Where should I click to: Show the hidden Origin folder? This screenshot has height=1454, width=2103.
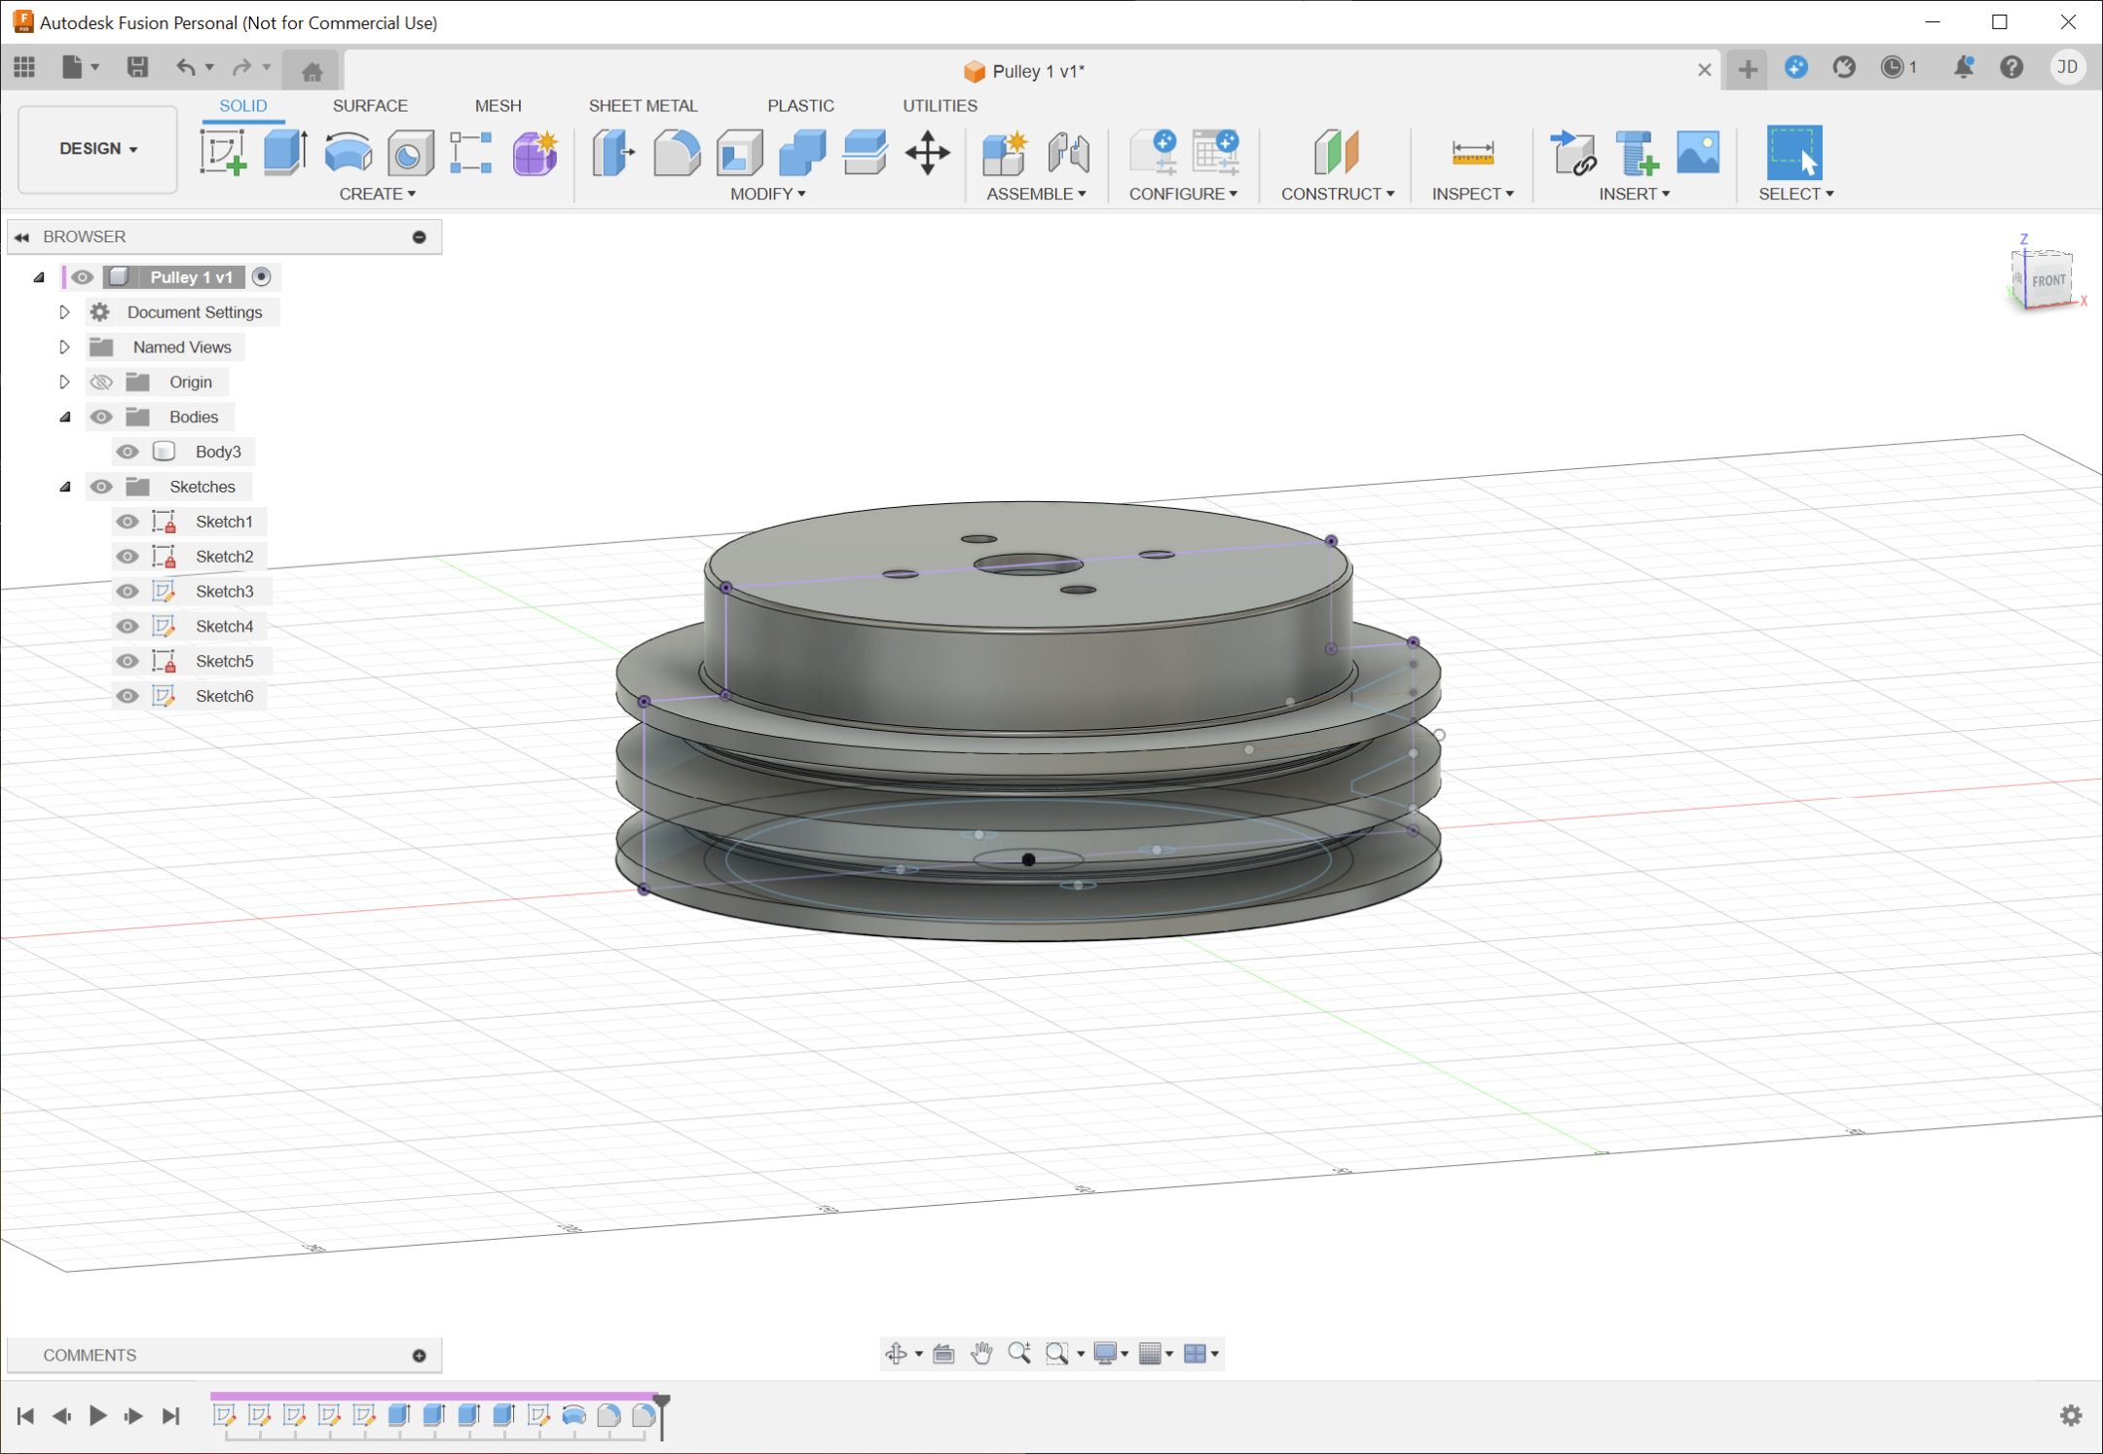(101, 382)
